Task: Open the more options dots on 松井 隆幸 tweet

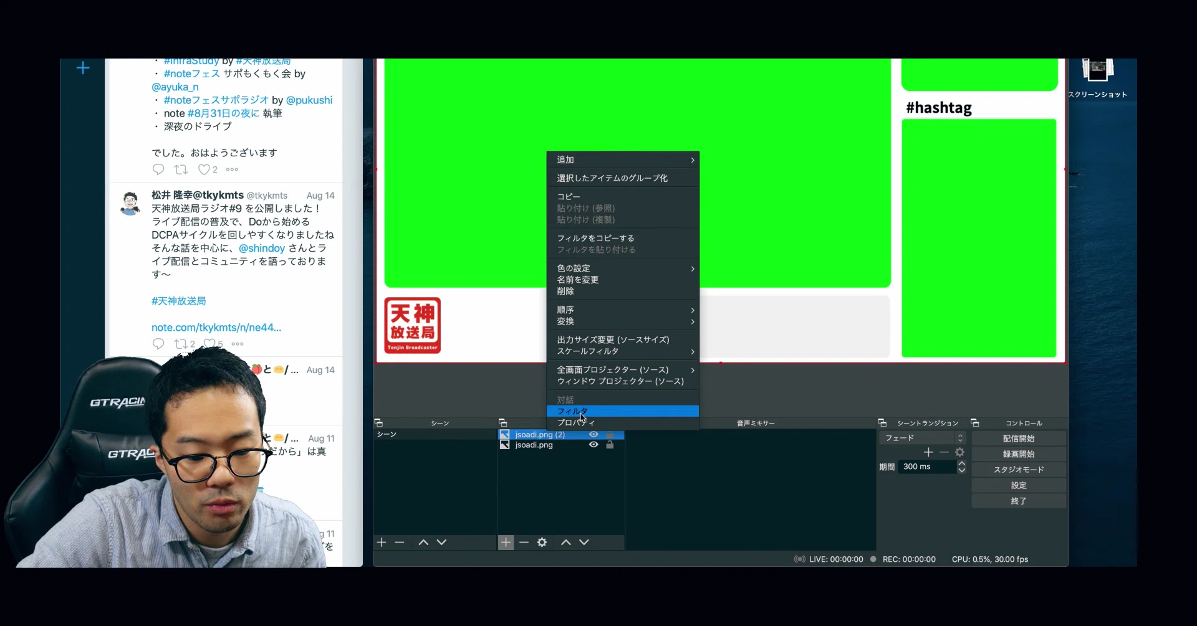Action: 238,344
